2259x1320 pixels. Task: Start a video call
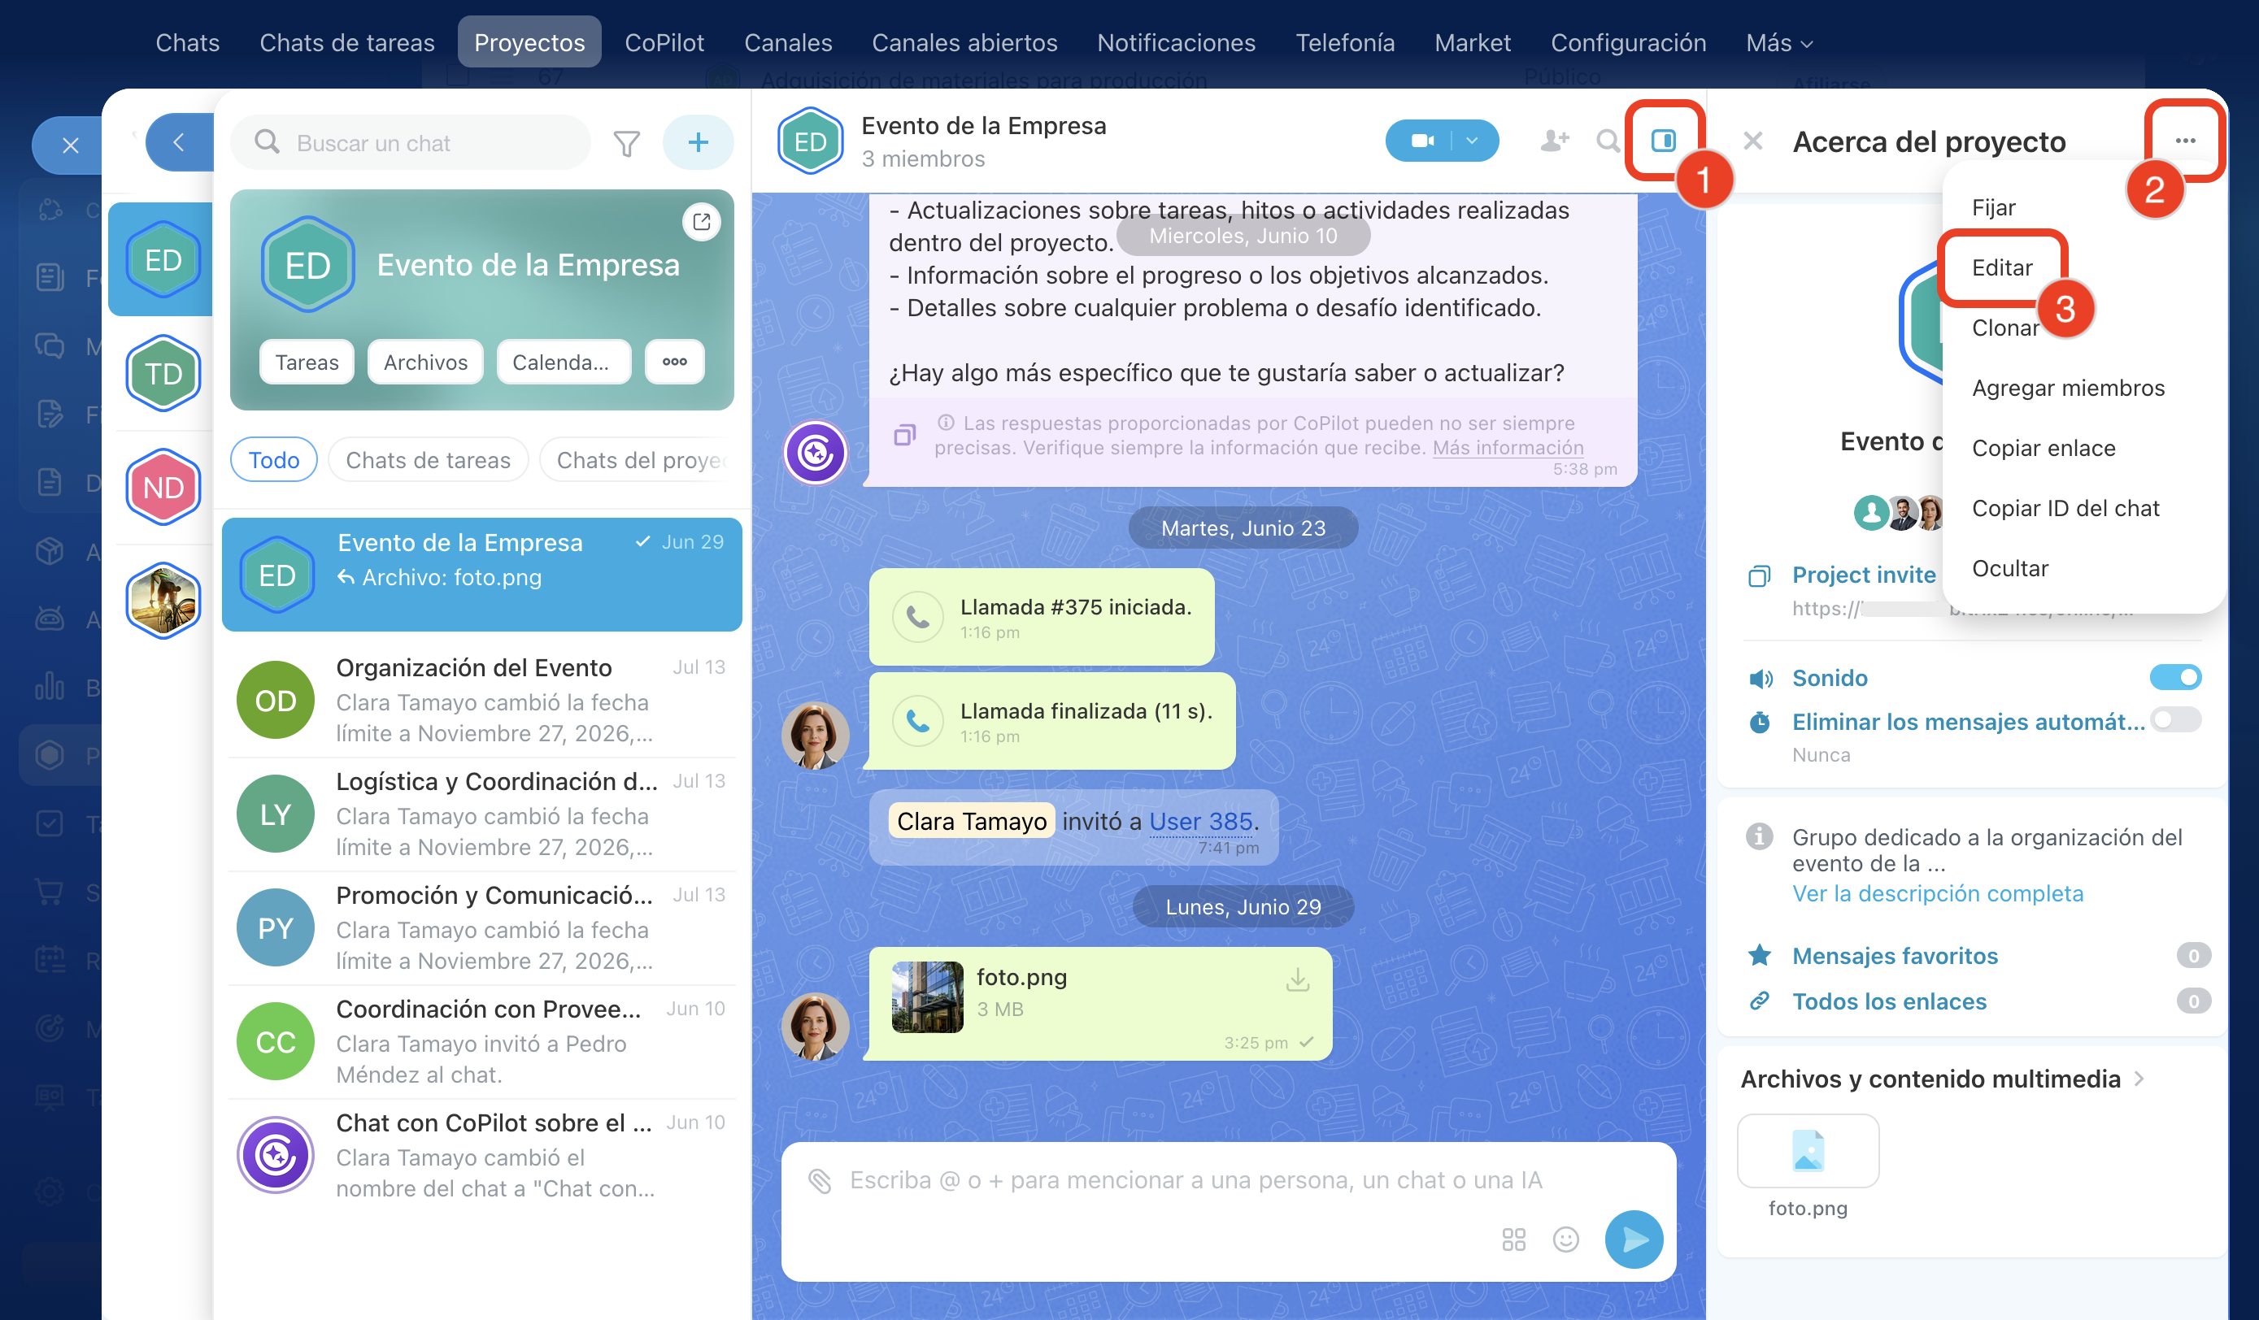(x=1421, y=141)
